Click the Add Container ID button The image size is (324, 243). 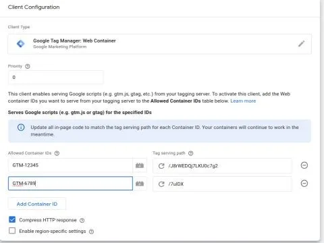pyautogui.click(x=37, y=204)
